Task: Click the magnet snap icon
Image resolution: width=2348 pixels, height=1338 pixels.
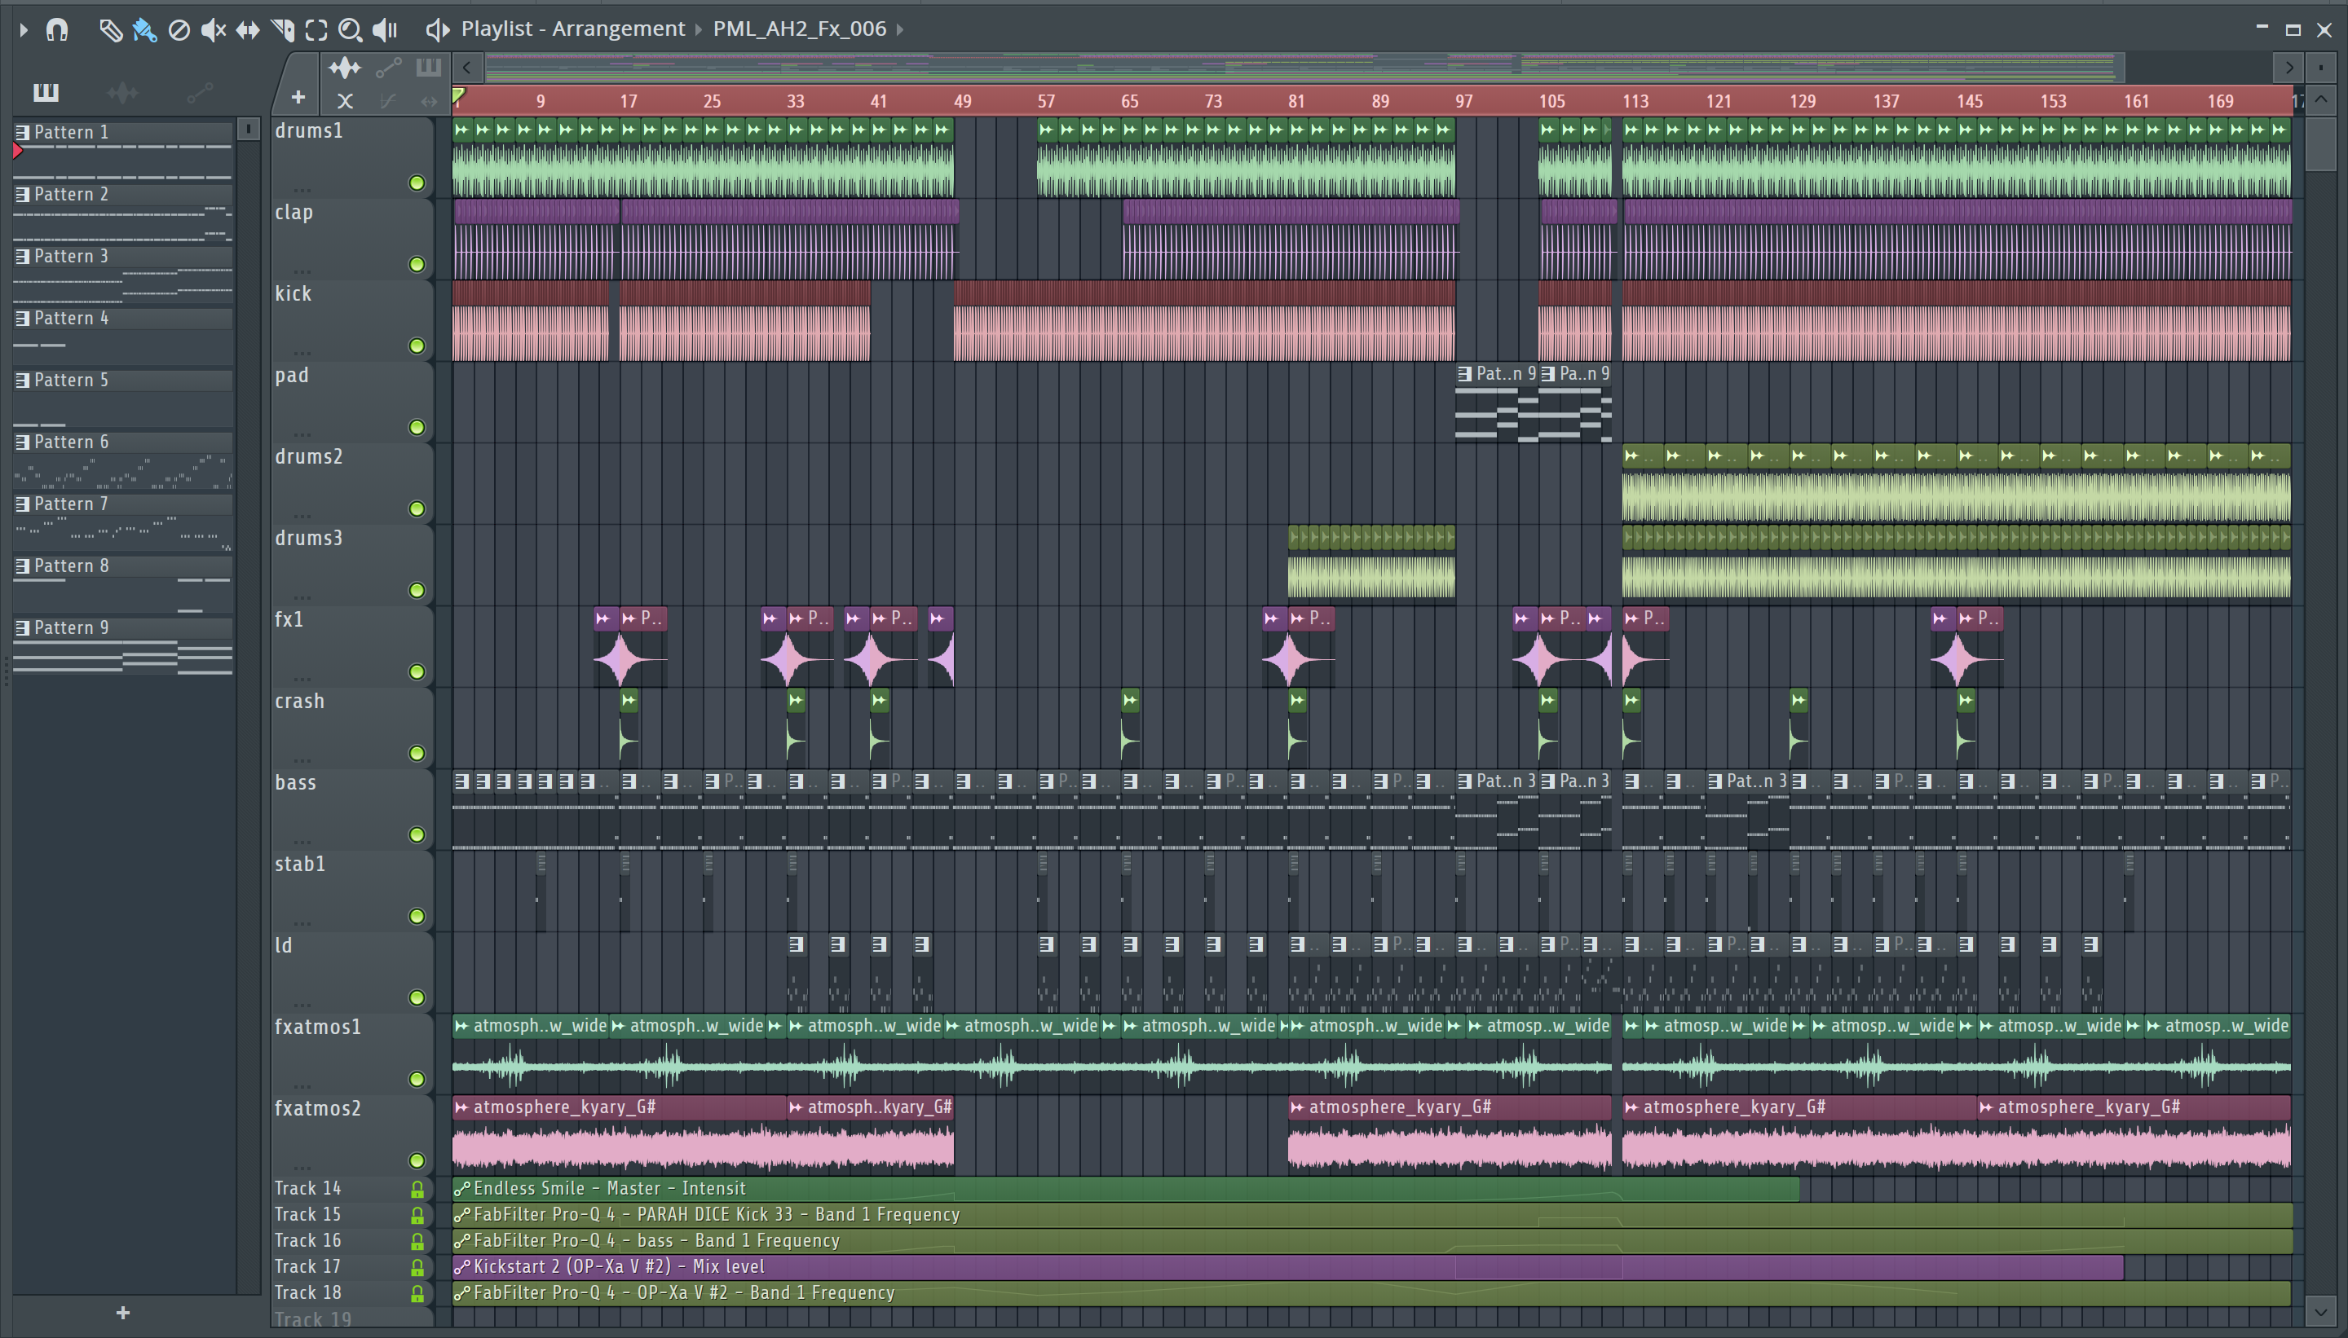Action: coord(57,30)
